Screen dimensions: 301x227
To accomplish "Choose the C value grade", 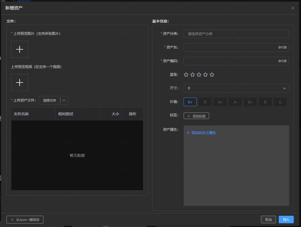I will [280, 102].
